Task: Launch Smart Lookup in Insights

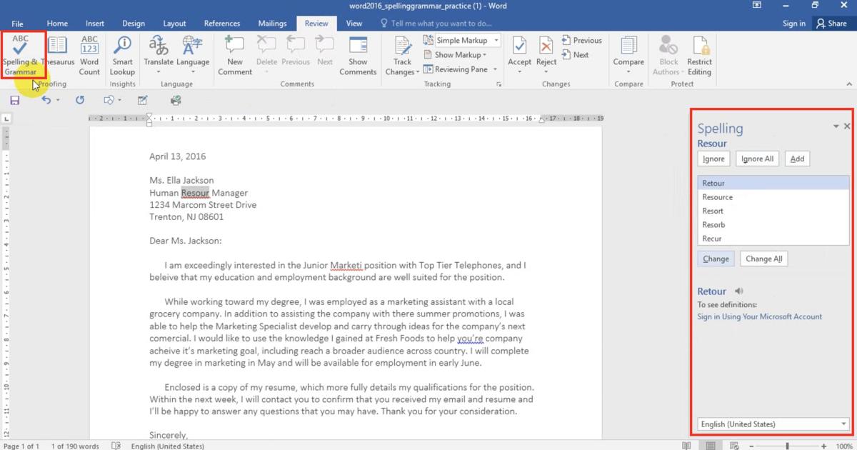Action: click(122, 55)
